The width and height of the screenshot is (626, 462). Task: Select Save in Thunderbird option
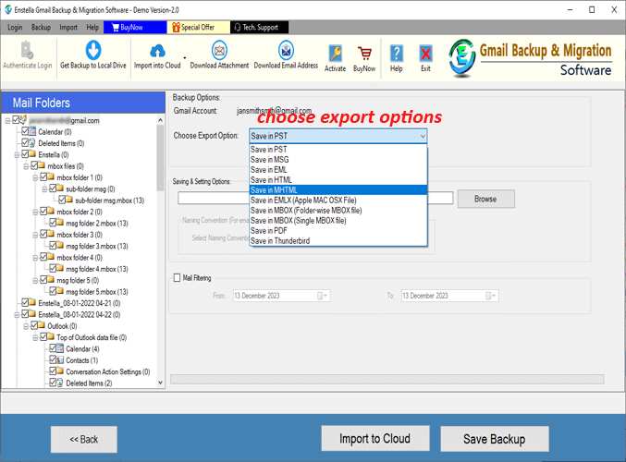coord(338,241)
